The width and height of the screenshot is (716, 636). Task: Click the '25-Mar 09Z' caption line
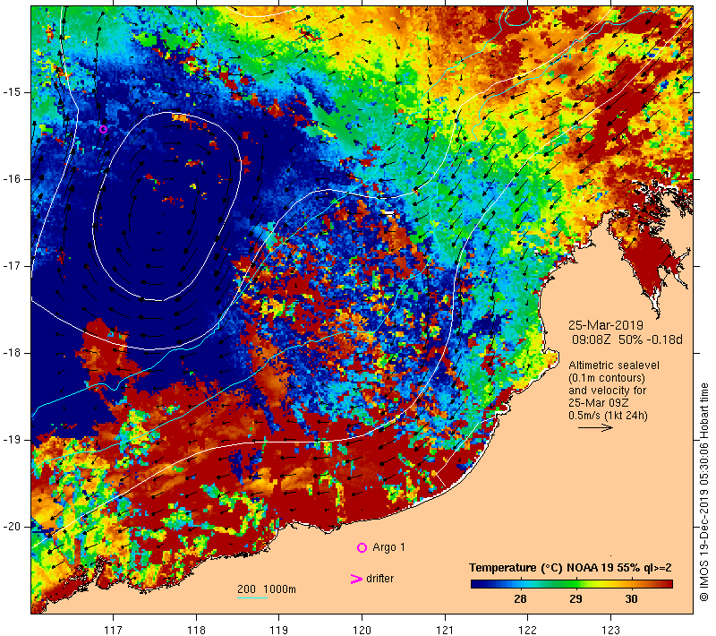pyautogui.click(x=599, y=403)
